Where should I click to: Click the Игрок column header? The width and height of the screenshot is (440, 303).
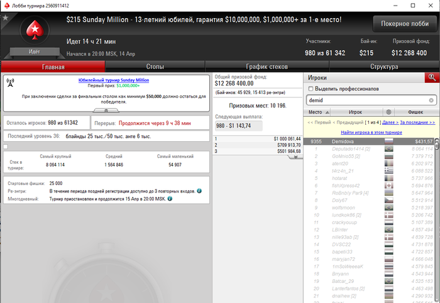coord(355,112)
